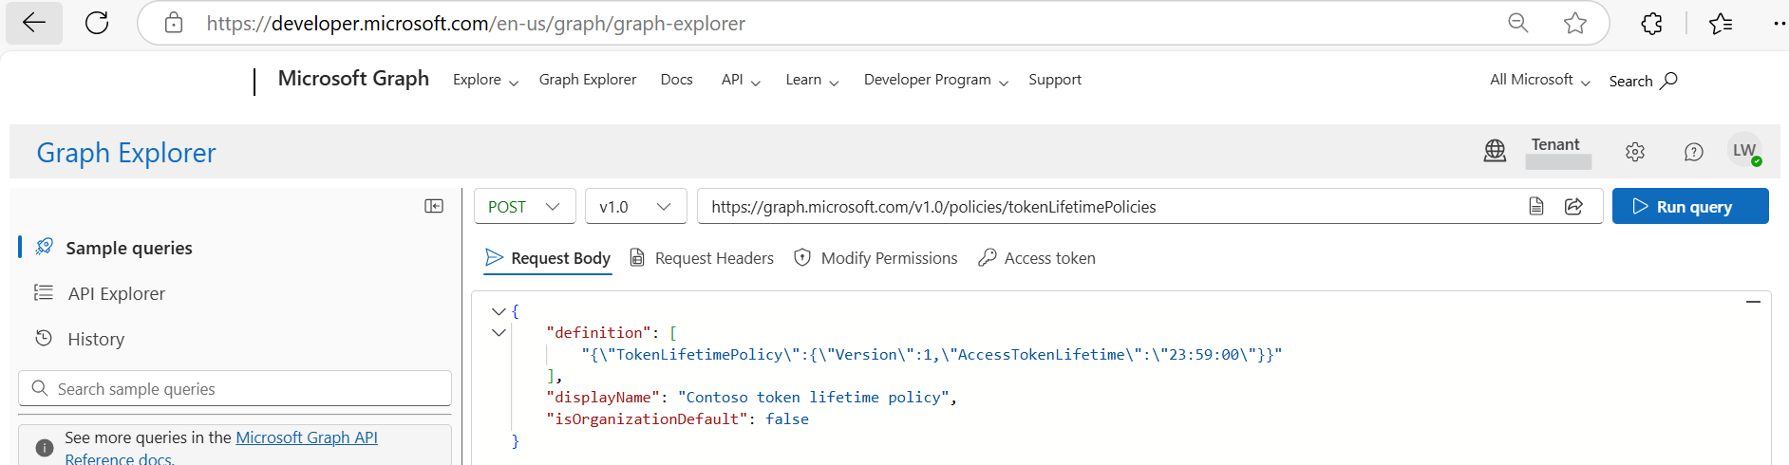The image size is (1789, 465).
Task: Switch to the Request Body tab
Action: pyautogui.click(x=548, y=258)
